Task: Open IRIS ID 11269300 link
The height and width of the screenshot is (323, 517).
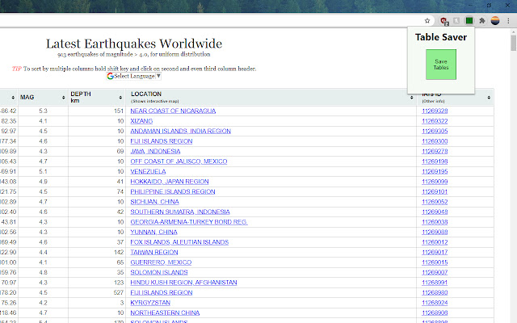Action: click(435, 141)
